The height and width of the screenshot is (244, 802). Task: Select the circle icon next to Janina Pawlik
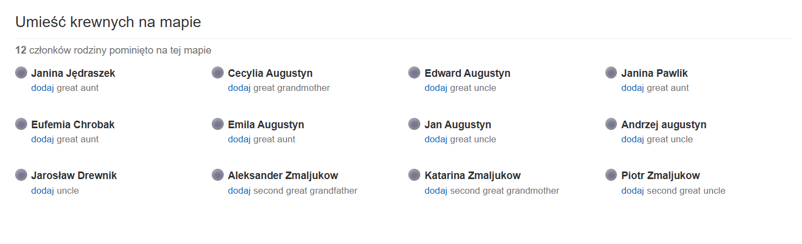(611, 72)
